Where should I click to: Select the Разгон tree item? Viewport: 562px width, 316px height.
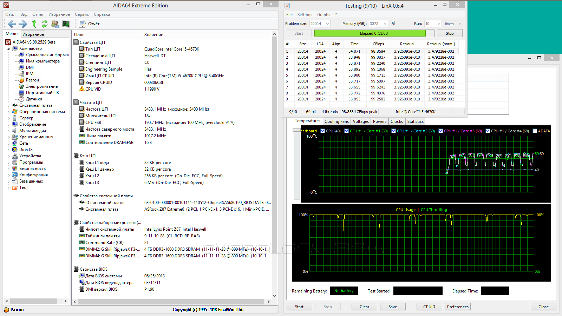(x=32, y=80)
